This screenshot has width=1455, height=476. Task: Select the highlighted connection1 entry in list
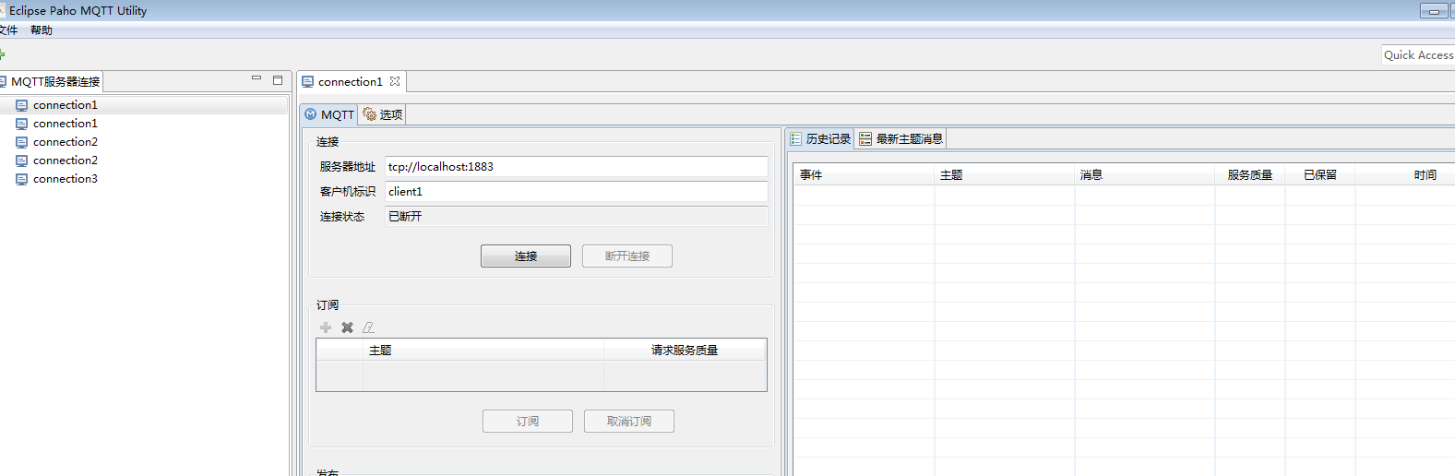coord(144,105)
